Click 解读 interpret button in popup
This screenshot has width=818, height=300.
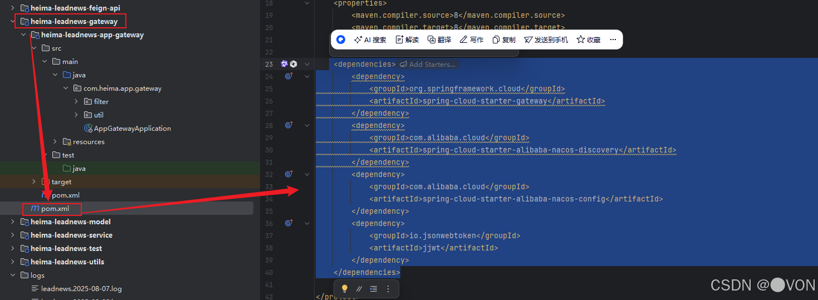pyautogui.click(x=407, y=40)
